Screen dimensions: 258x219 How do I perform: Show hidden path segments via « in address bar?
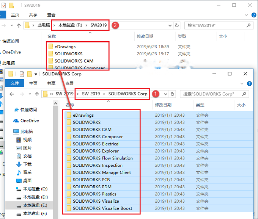[x=51, y=94]
